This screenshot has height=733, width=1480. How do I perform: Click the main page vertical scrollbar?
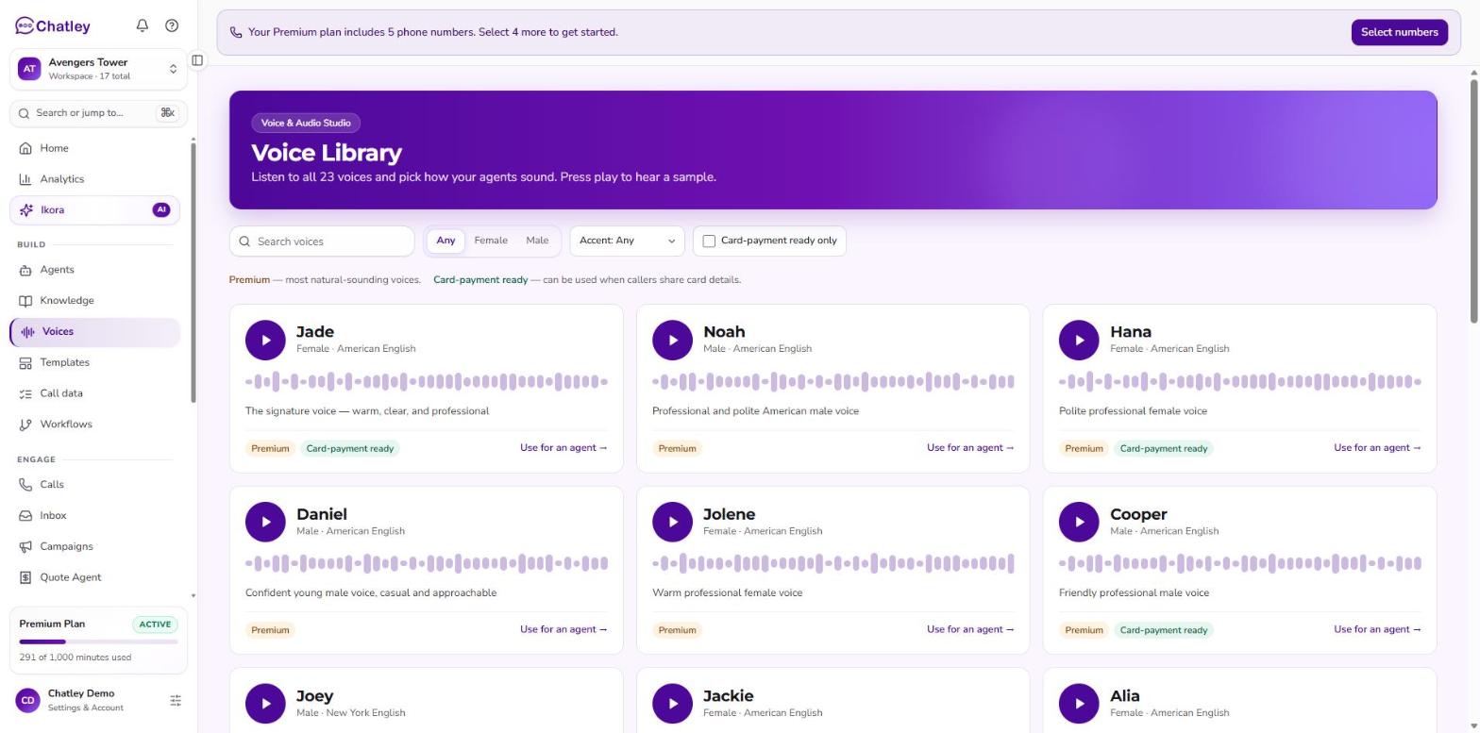tap(1473, 203)
